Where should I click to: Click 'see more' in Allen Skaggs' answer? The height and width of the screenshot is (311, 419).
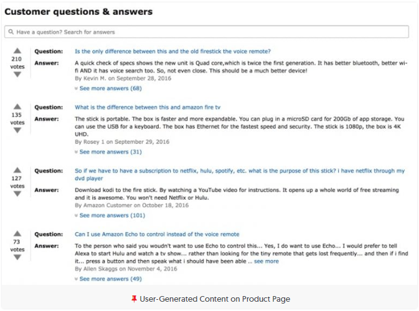coord(266,261)
